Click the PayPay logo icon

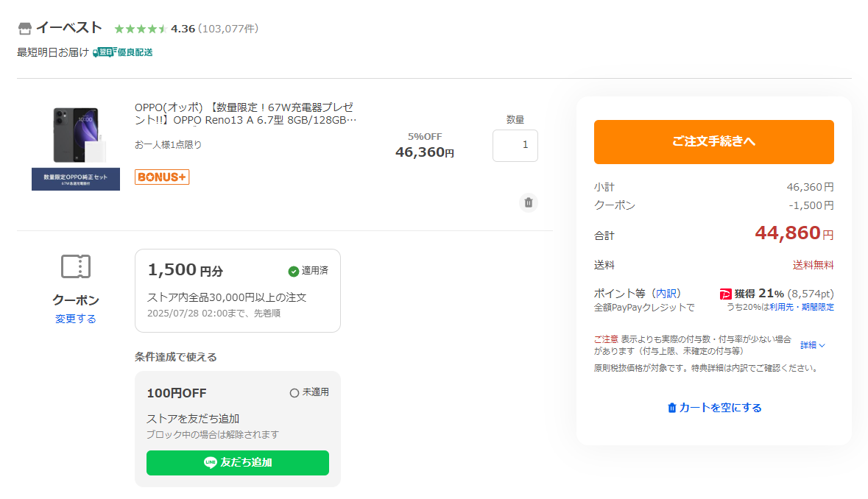coord(725,294)
